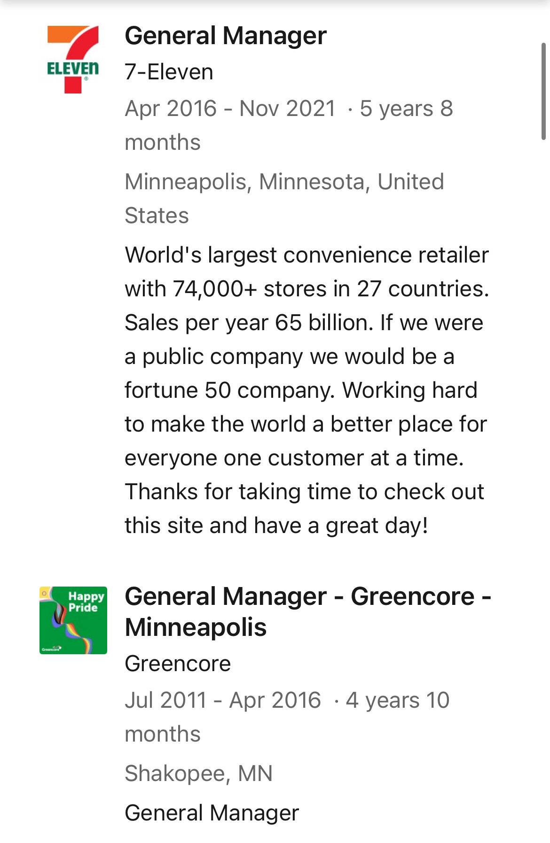Tap the Shakopee, MN location text
550x843 pixels.
tap(199, 773)
